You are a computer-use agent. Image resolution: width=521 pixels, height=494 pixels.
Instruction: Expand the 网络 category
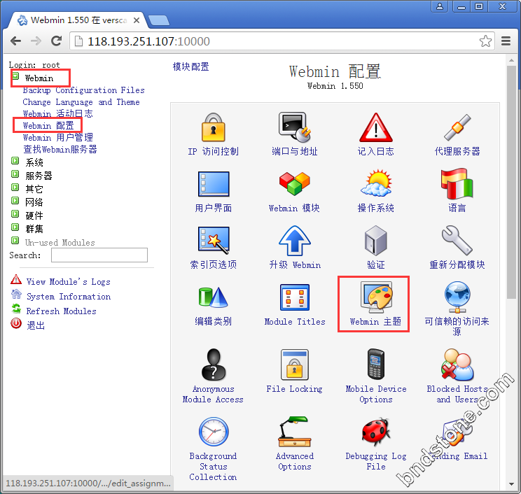tap(15, 201)
